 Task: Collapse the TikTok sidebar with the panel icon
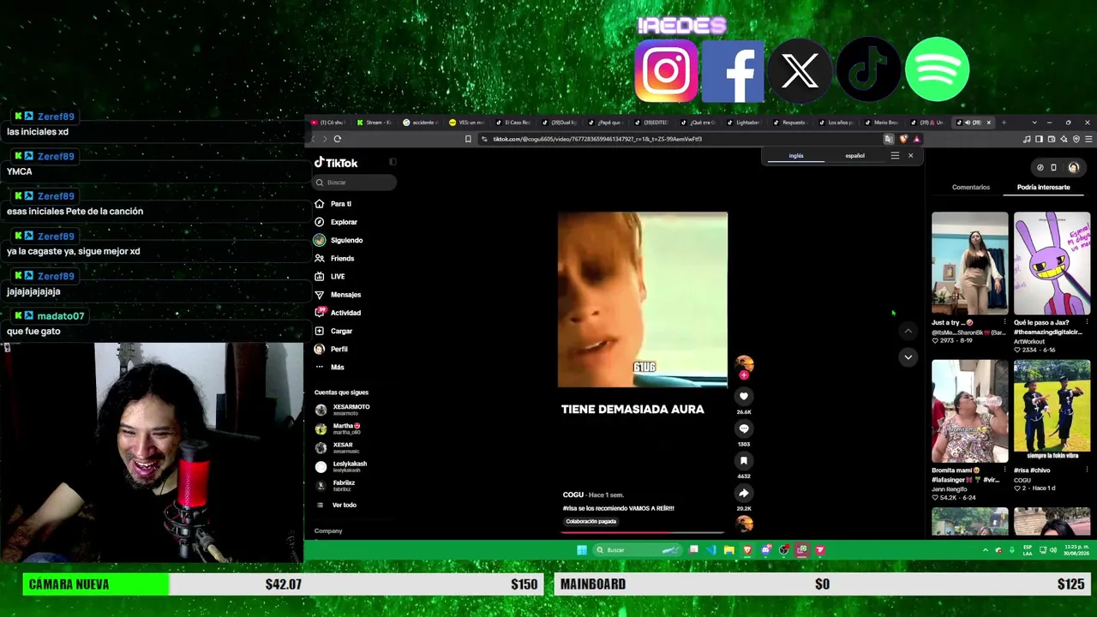tap(393, 162)
